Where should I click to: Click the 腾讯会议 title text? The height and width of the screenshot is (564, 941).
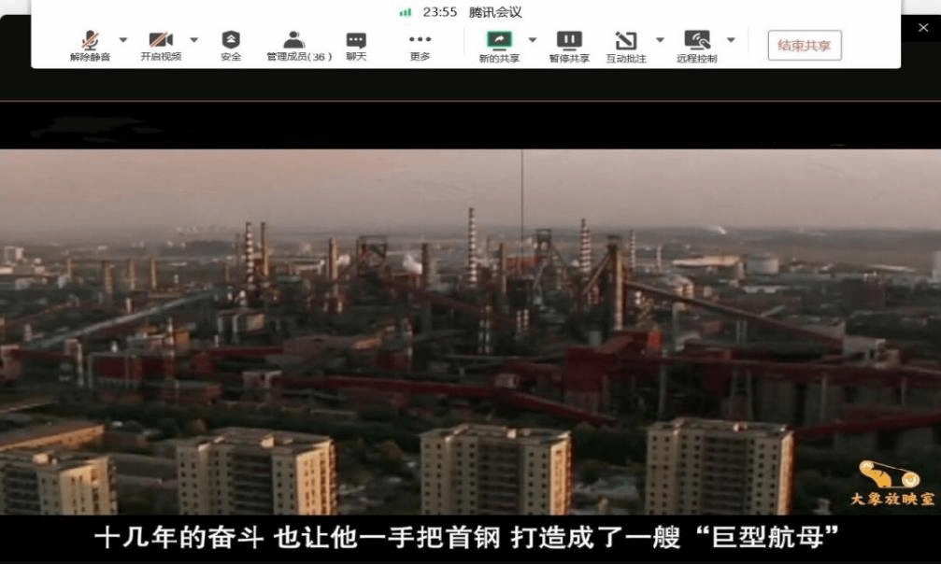click(494, 12)
